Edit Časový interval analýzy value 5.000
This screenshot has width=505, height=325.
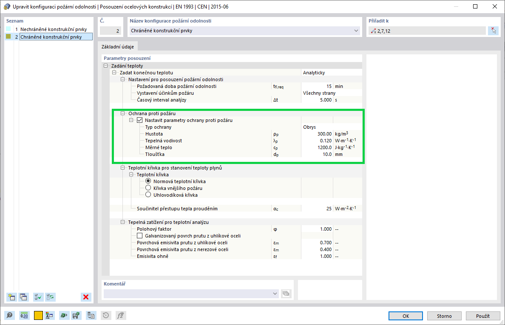pyautogui.click(x=317, y=100)
